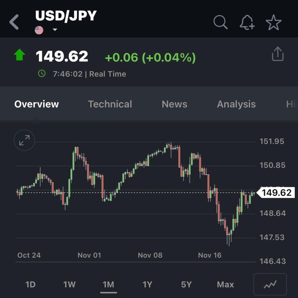Choose the 1W chart range
Viewport: 298px width, 298px height.
70,284
